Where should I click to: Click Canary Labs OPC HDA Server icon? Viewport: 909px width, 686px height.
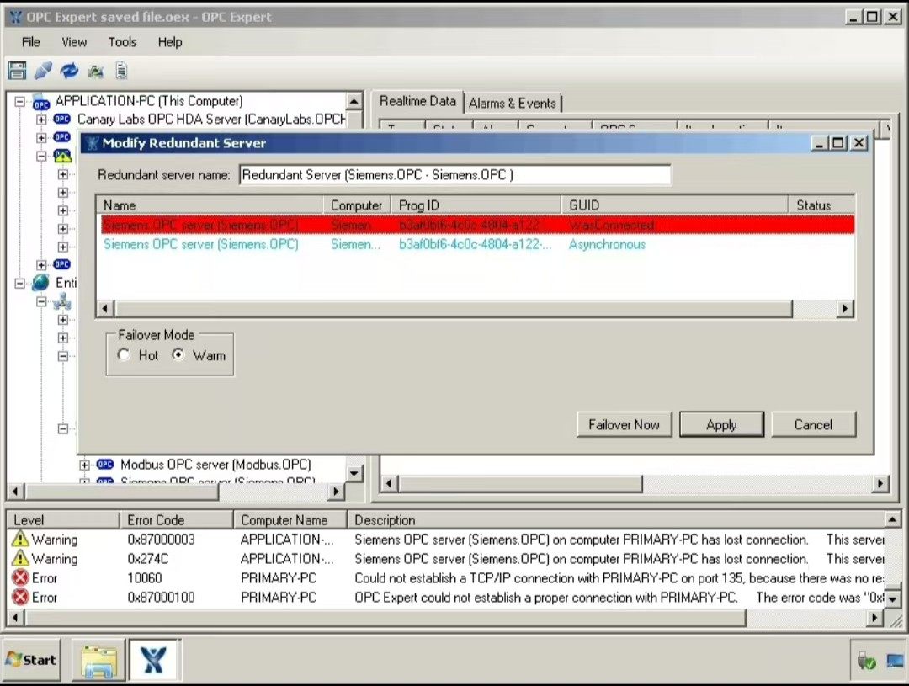pyautogui.click(x=62, y=119)
